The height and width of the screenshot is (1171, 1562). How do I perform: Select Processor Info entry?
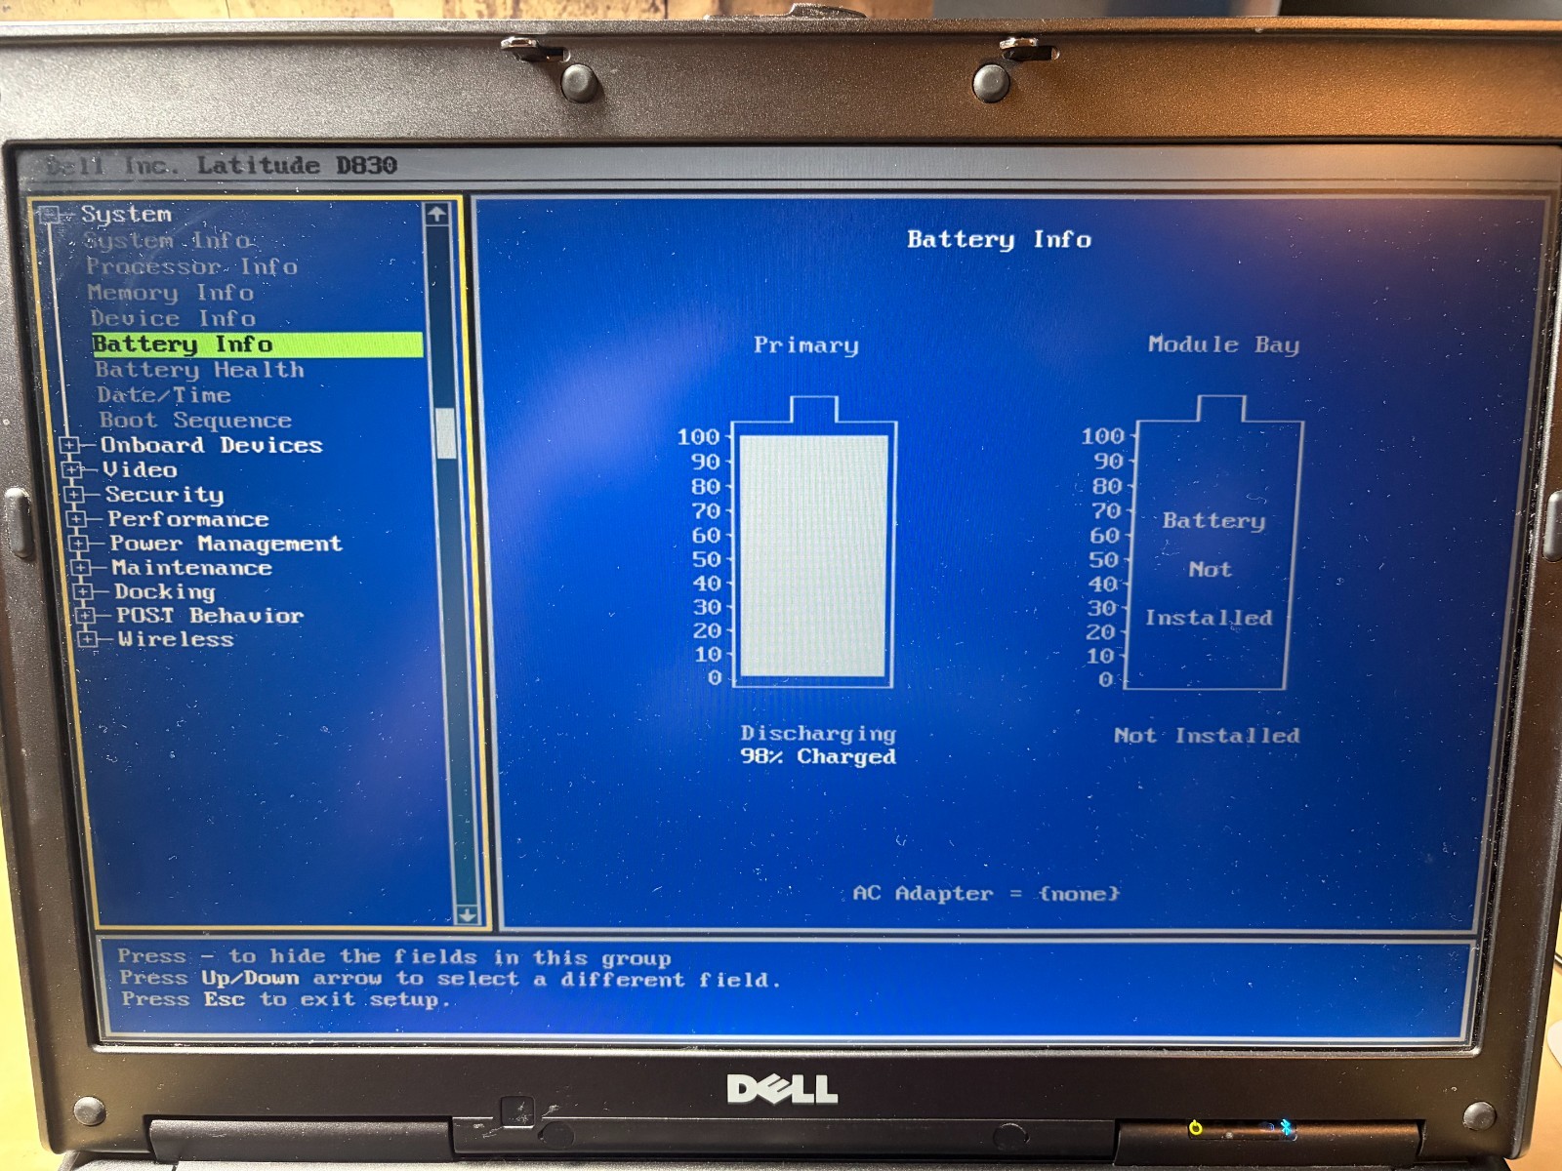tap(191, 266)
